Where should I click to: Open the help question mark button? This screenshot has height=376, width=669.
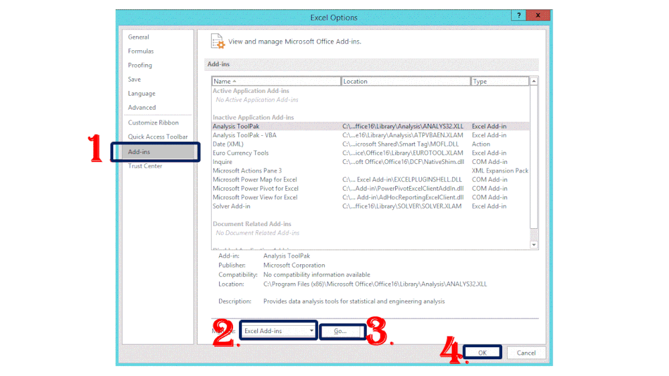518,15
